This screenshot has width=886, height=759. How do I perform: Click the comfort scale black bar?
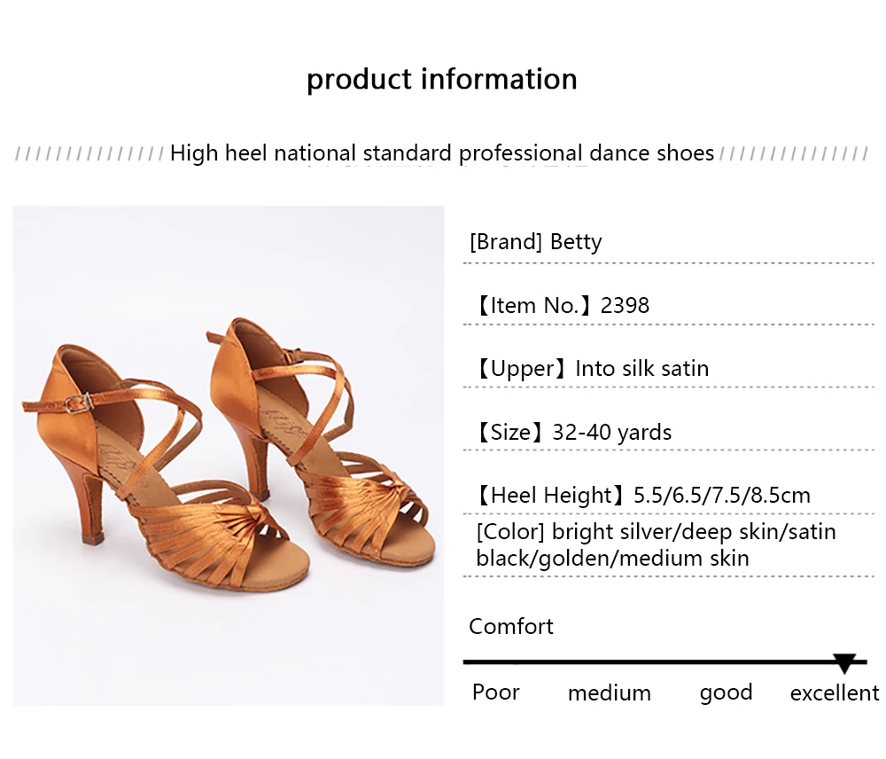point(664,661)
